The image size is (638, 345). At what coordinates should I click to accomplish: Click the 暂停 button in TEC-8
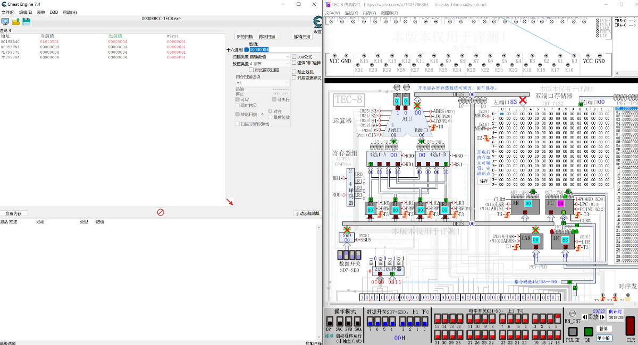point(603,329)
